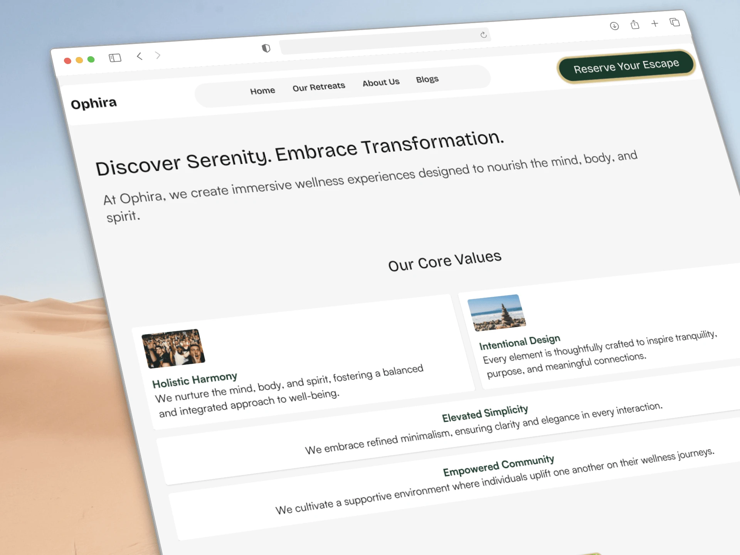Open the About Us menu item
740x555 pixels.
[381, 82]
